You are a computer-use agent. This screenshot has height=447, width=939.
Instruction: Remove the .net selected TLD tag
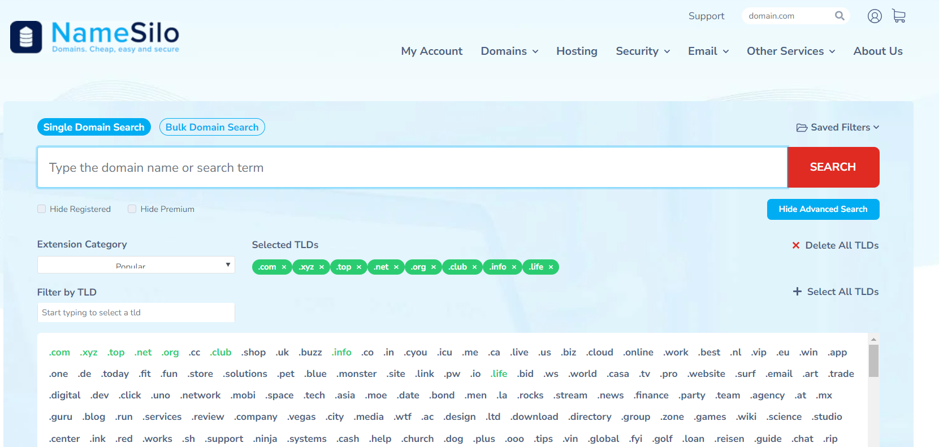coord(396,267)
